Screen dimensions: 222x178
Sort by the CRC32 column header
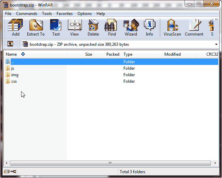click(207, 54)
